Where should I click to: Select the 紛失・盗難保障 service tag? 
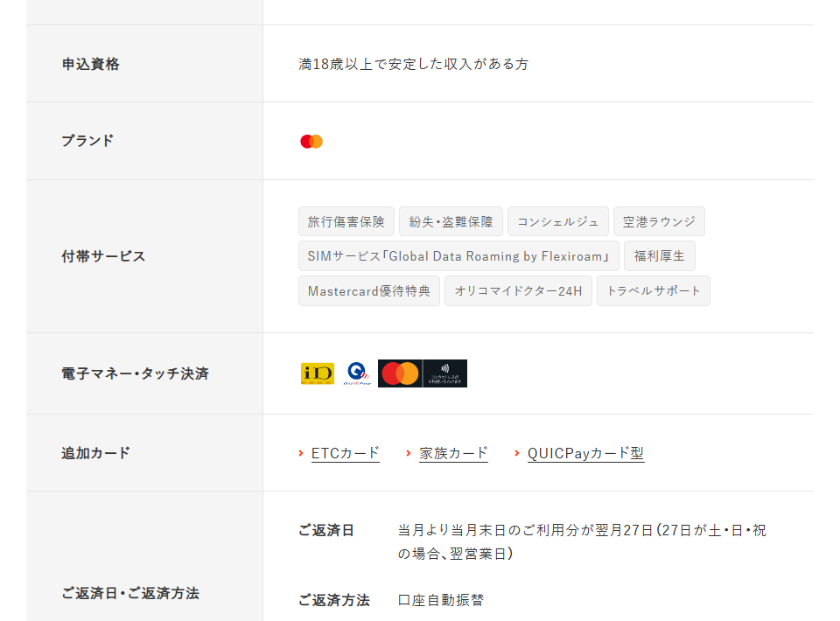pyautogui.click(x=451, y=221)
